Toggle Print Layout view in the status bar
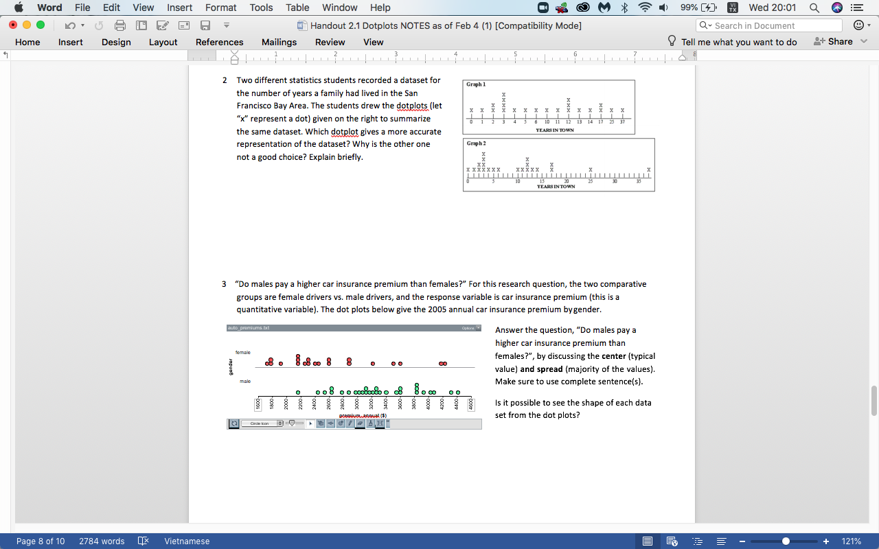 click(647, 541)
